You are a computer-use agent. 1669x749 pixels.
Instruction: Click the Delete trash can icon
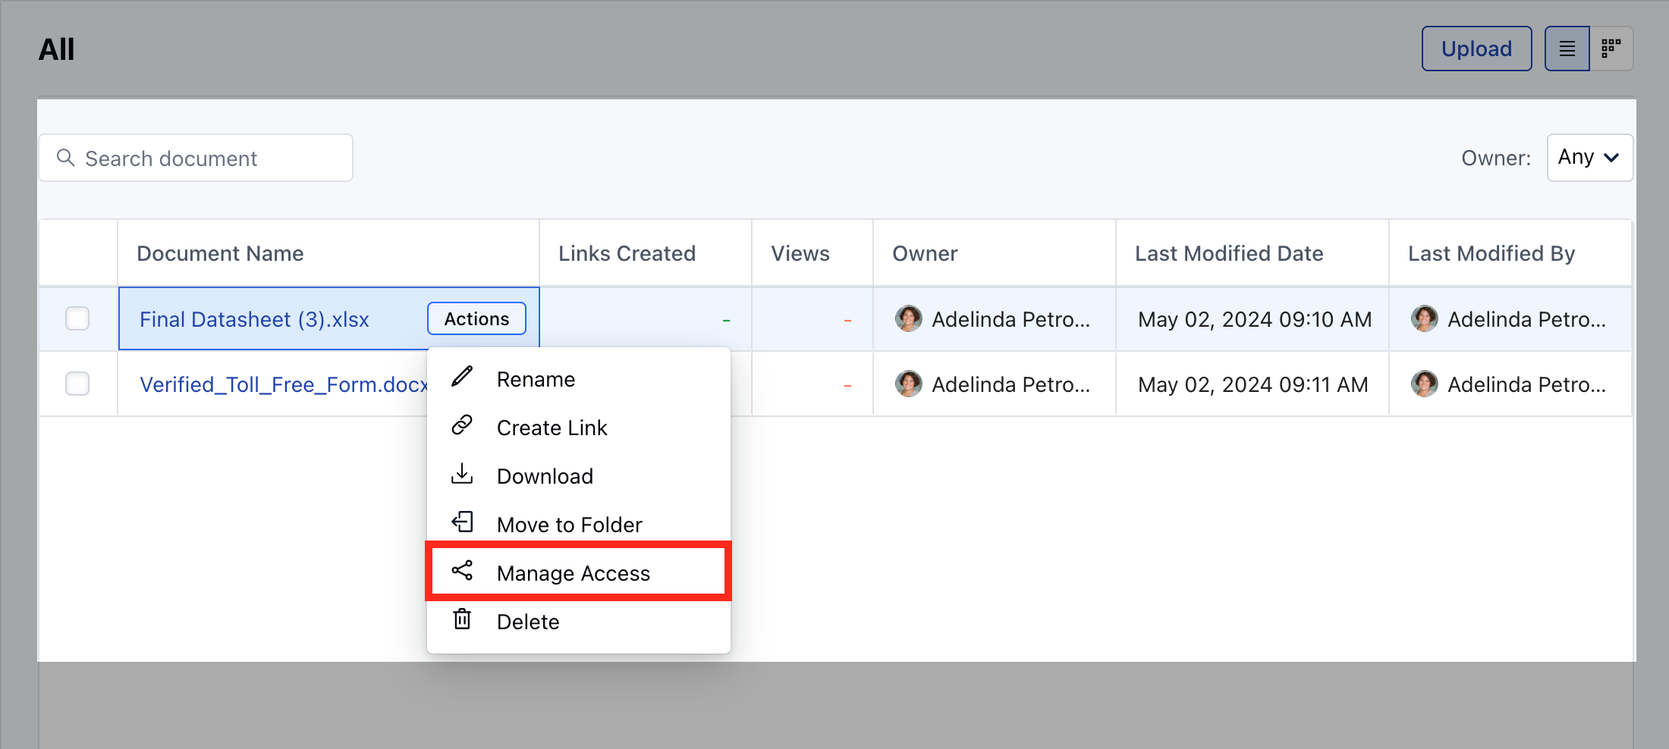coord(463,619)
